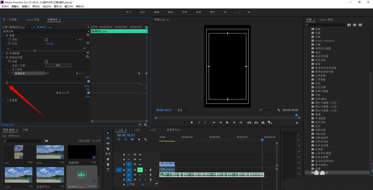This screenshot has height=190, width=373.
Task: Click the 编辑 button for custom setup
Action: pyautogui.click(x=58, y=66)
